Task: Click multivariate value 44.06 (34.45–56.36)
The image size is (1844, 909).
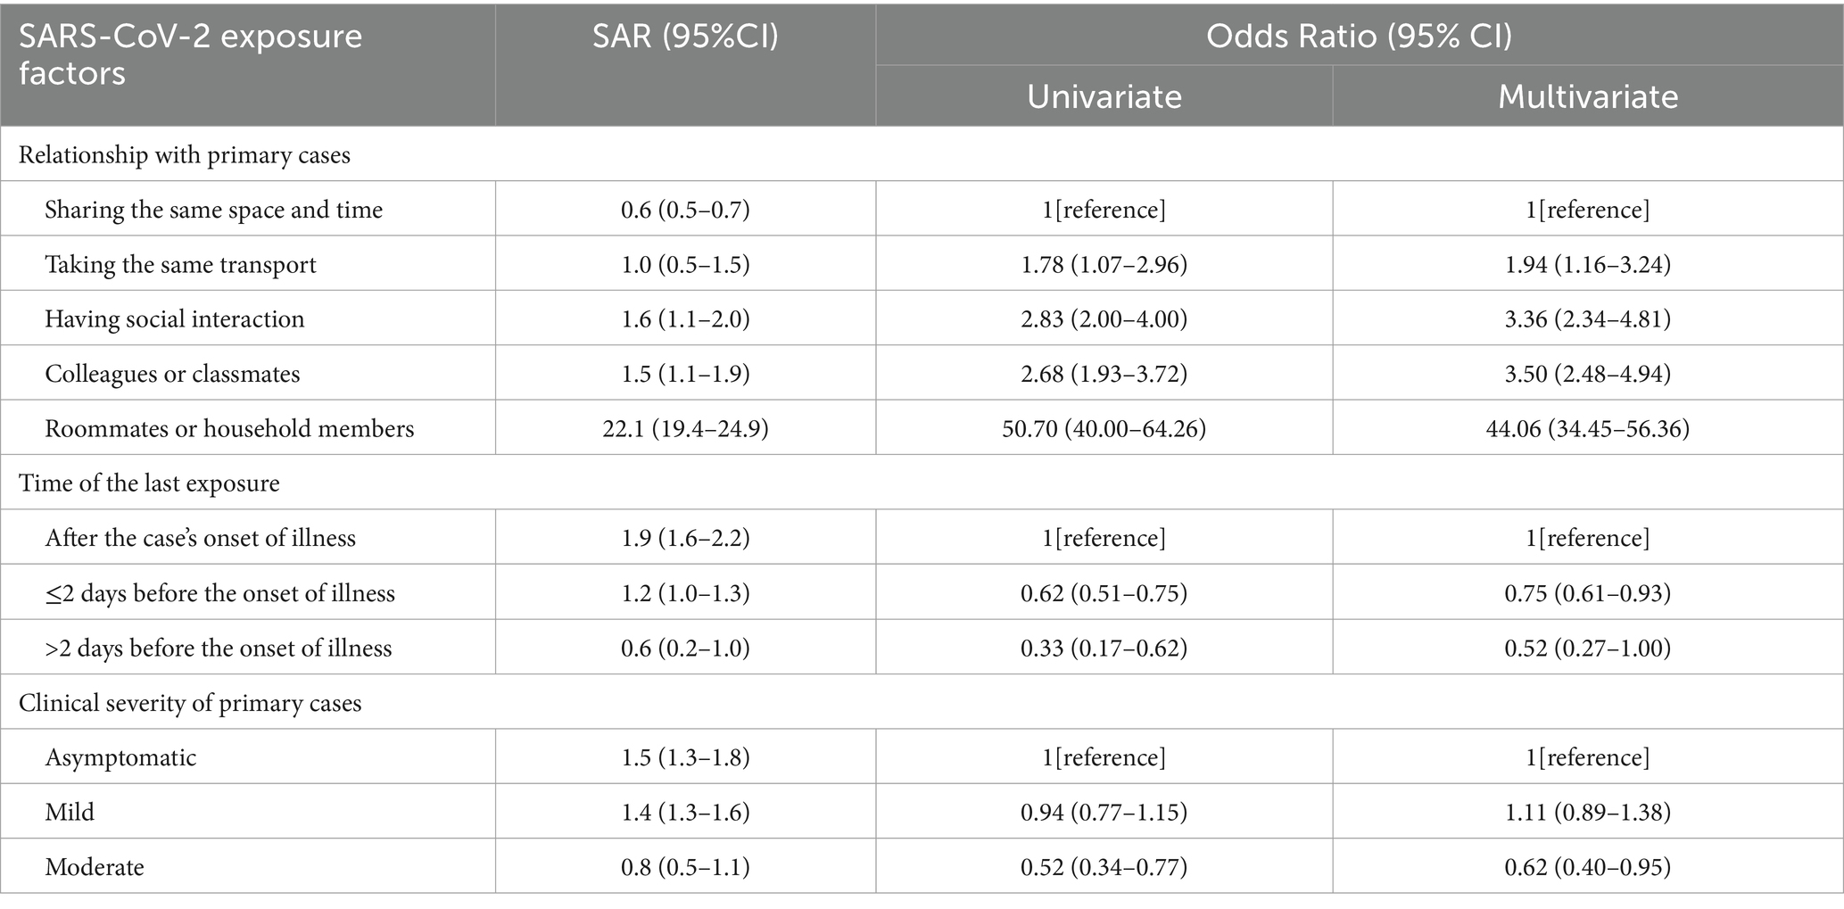Action: click(x=1587, y=429)
